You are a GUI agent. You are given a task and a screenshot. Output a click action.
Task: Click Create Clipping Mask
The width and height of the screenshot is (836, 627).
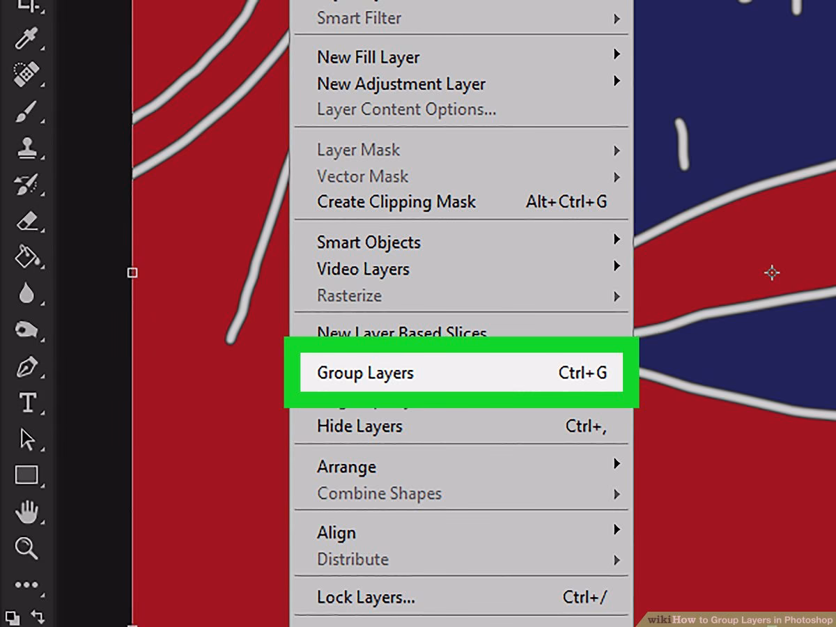396,202
